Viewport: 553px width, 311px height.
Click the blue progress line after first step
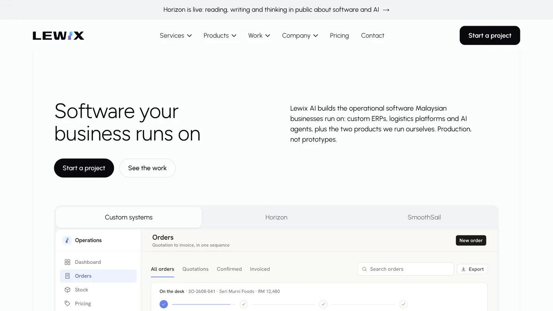pyautogui.click(x=201, y=304)
